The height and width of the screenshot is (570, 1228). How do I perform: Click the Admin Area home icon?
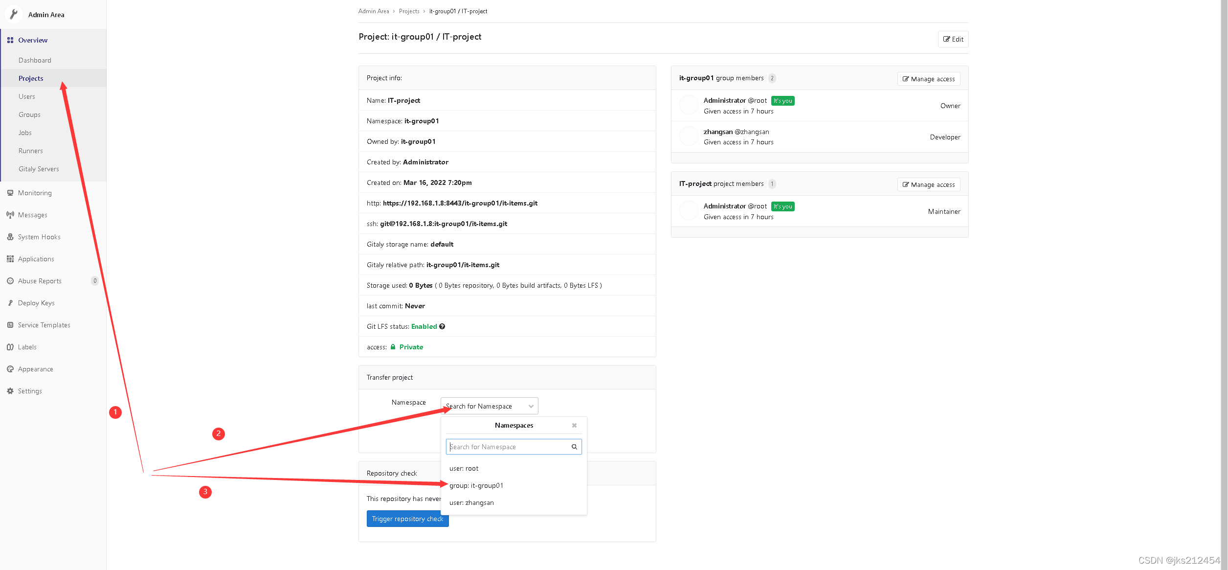click(13, 13)
